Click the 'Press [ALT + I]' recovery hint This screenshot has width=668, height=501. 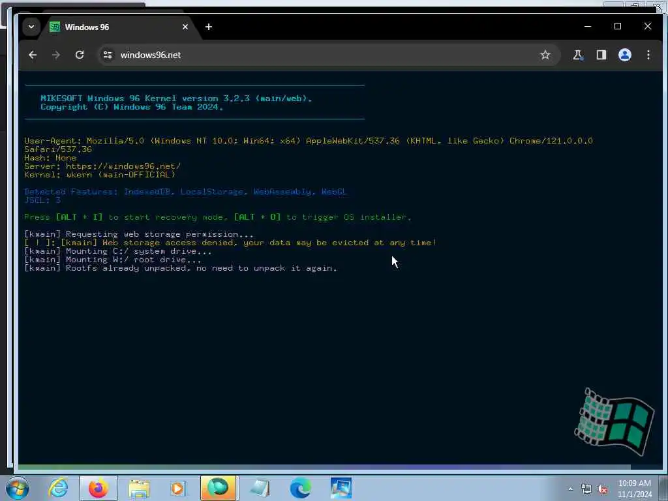click(218, 217)
